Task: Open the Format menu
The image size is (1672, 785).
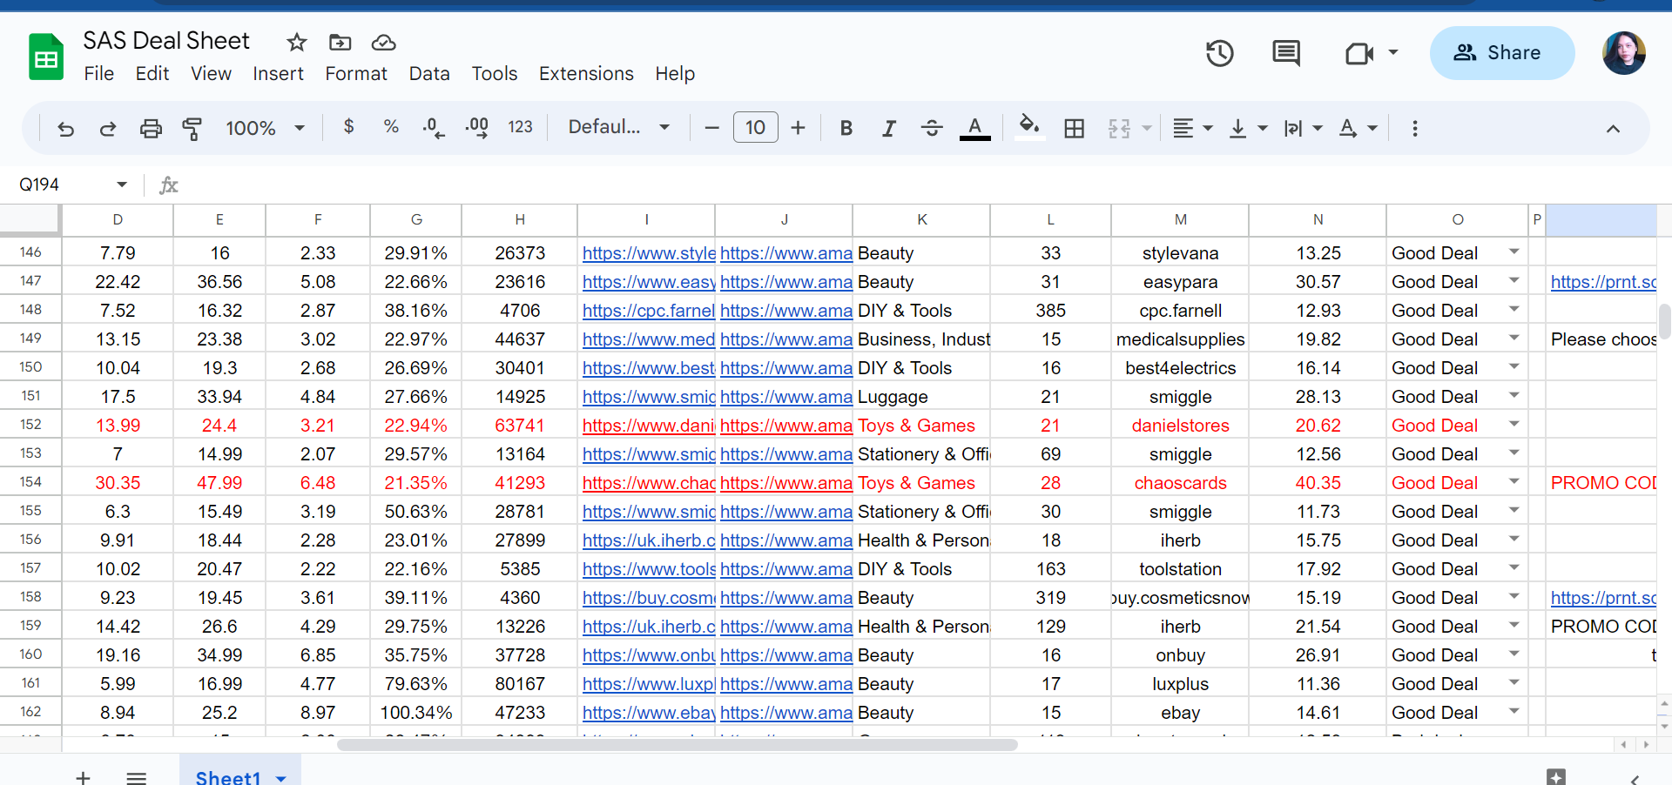Action: click(356, 74)
